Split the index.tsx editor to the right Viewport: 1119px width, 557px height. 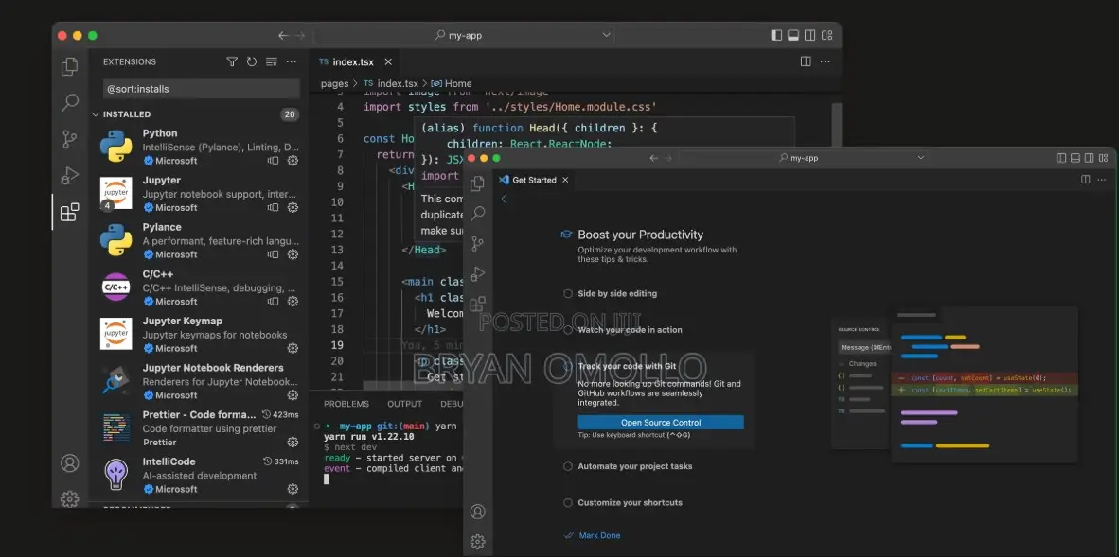(x=806, y=62)
